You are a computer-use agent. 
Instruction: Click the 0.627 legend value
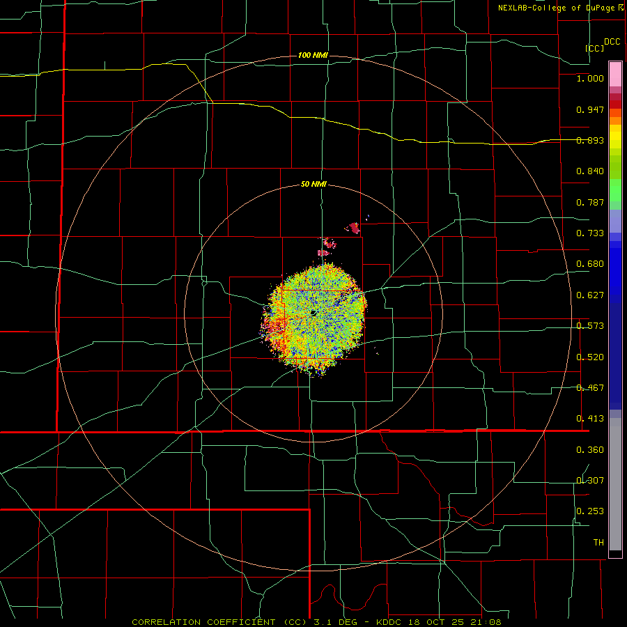click(x=590, y=295)
